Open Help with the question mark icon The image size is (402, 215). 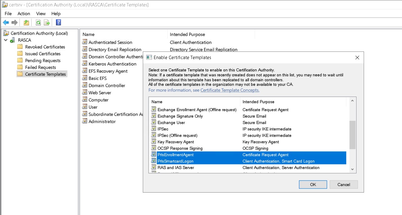tap(58, 22)
